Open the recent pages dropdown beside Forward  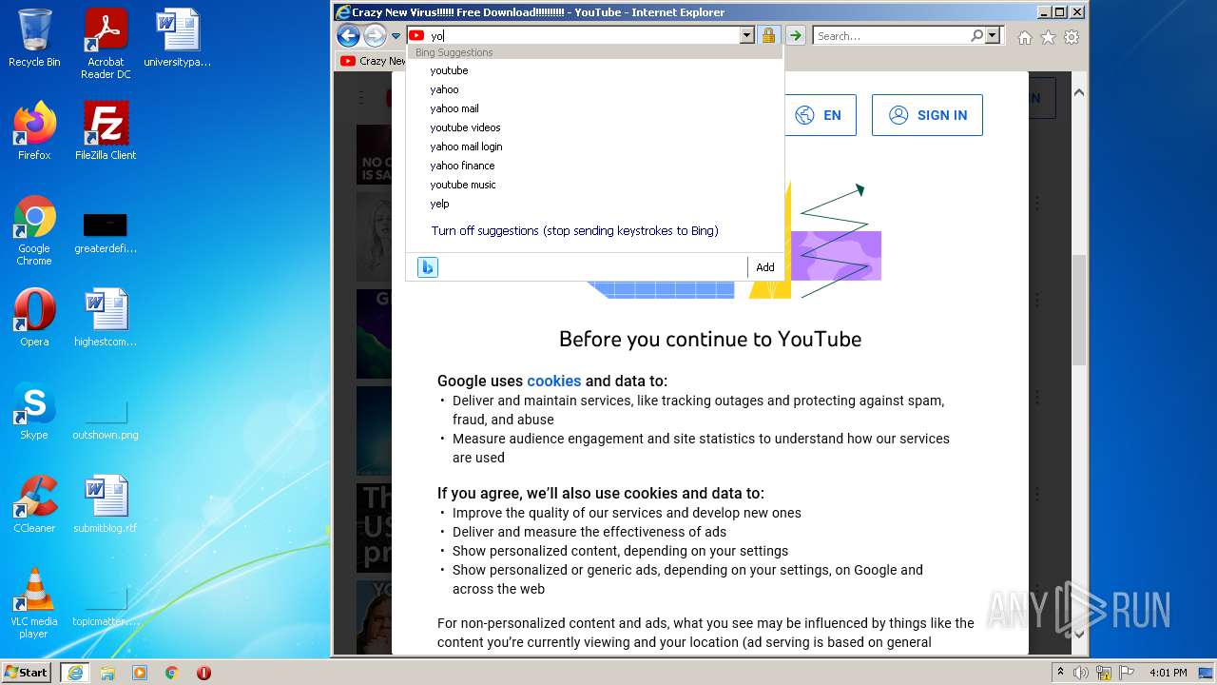coord(396,36)
